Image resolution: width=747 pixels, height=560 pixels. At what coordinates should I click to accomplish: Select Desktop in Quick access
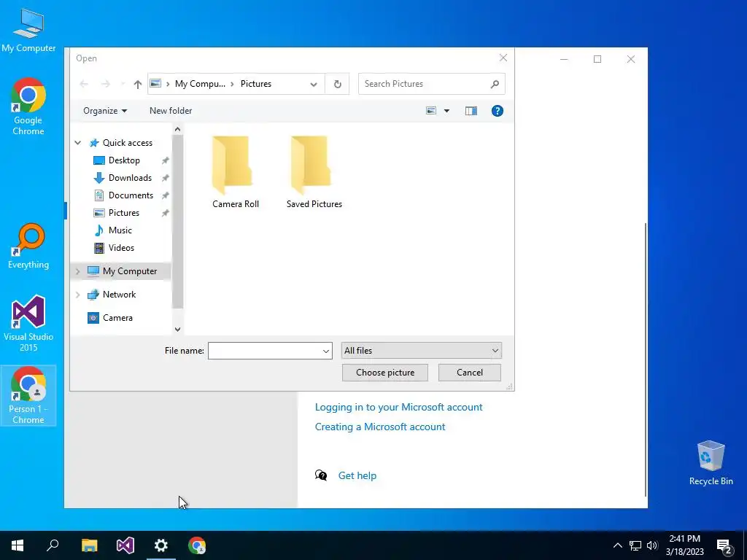[x=124, y=160]
